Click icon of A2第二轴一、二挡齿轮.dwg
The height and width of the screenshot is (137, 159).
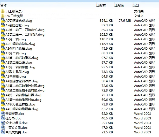[3, 35]
